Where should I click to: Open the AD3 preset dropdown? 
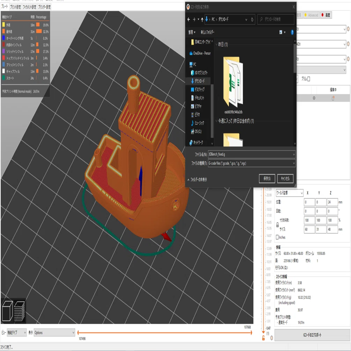pos(344,44)
